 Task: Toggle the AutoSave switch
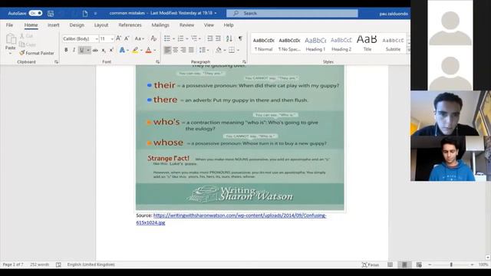pyautogui.click(x=36, y=13)
